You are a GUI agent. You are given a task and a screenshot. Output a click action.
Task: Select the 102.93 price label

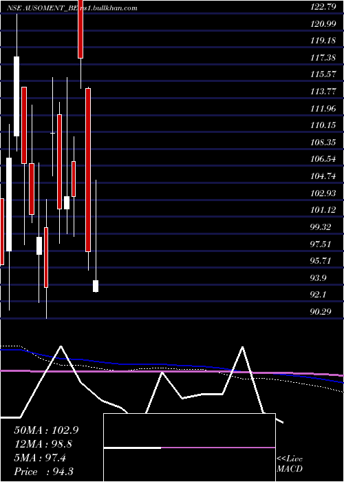tap(323, 193)
